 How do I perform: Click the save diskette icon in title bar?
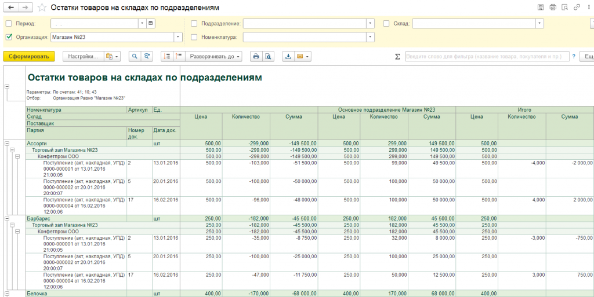pyautogui.click(x=541, y=7)
